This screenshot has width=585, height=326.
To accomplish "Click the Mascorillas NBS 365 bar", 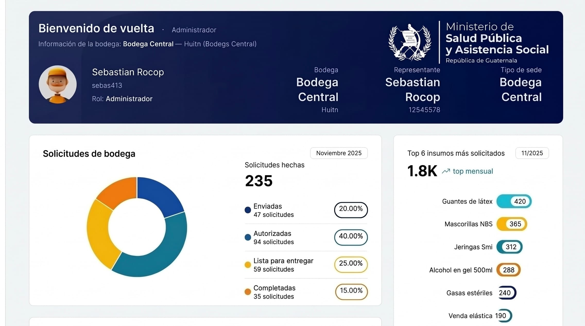I will 512,224.
